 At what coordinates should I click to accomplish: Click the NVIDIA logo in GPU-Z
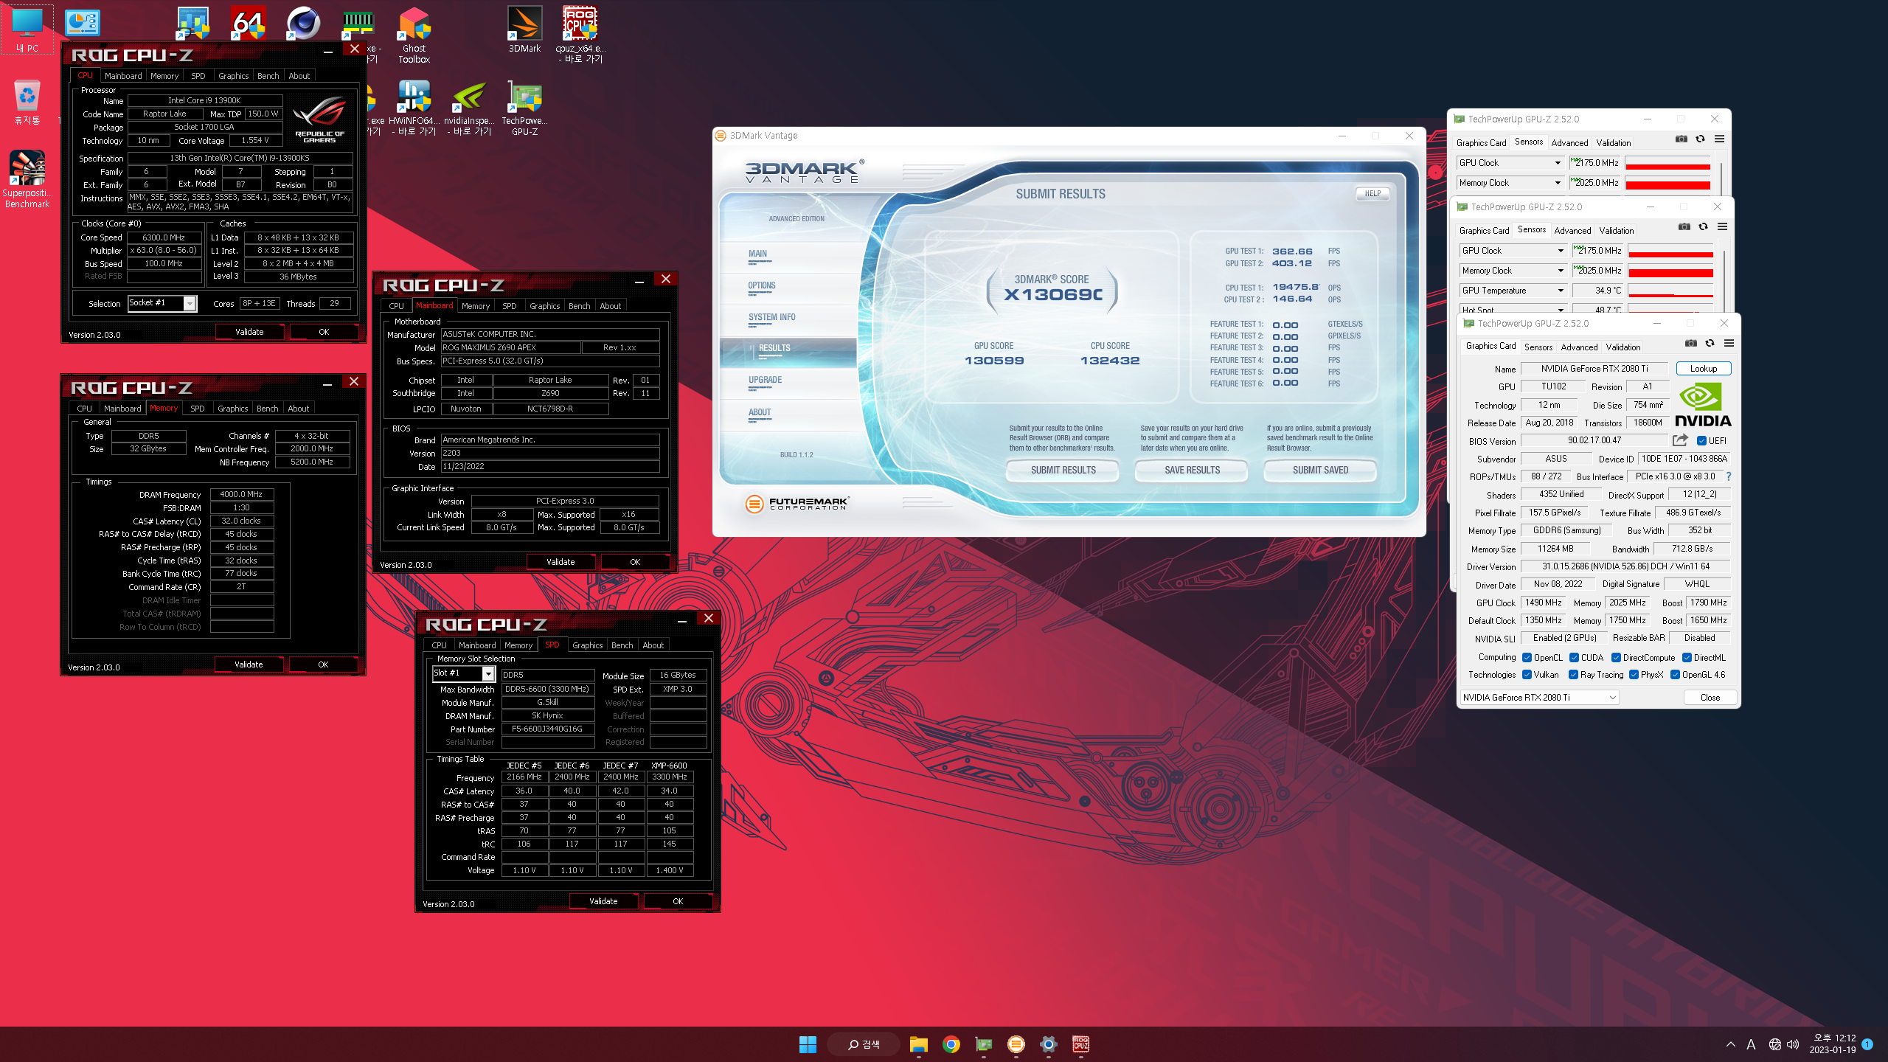1703,405
